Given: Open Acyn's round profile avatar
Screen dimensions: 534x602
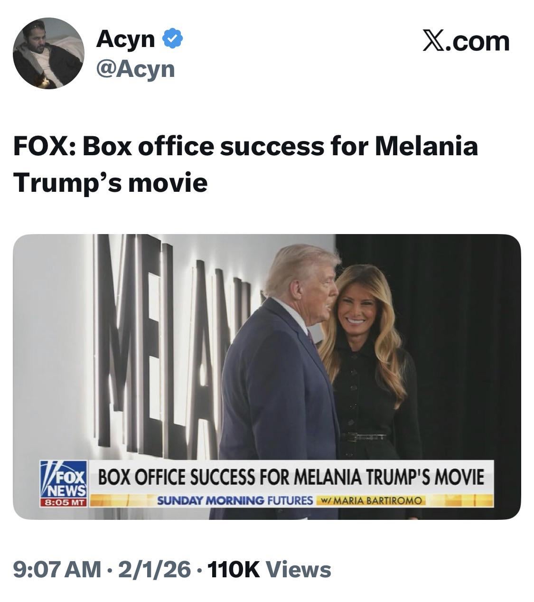Looking at the screenshot, I should tap(48, 53).
